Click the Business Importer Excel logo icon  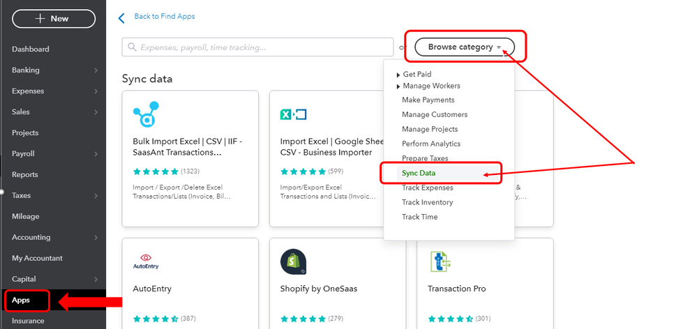293,114
